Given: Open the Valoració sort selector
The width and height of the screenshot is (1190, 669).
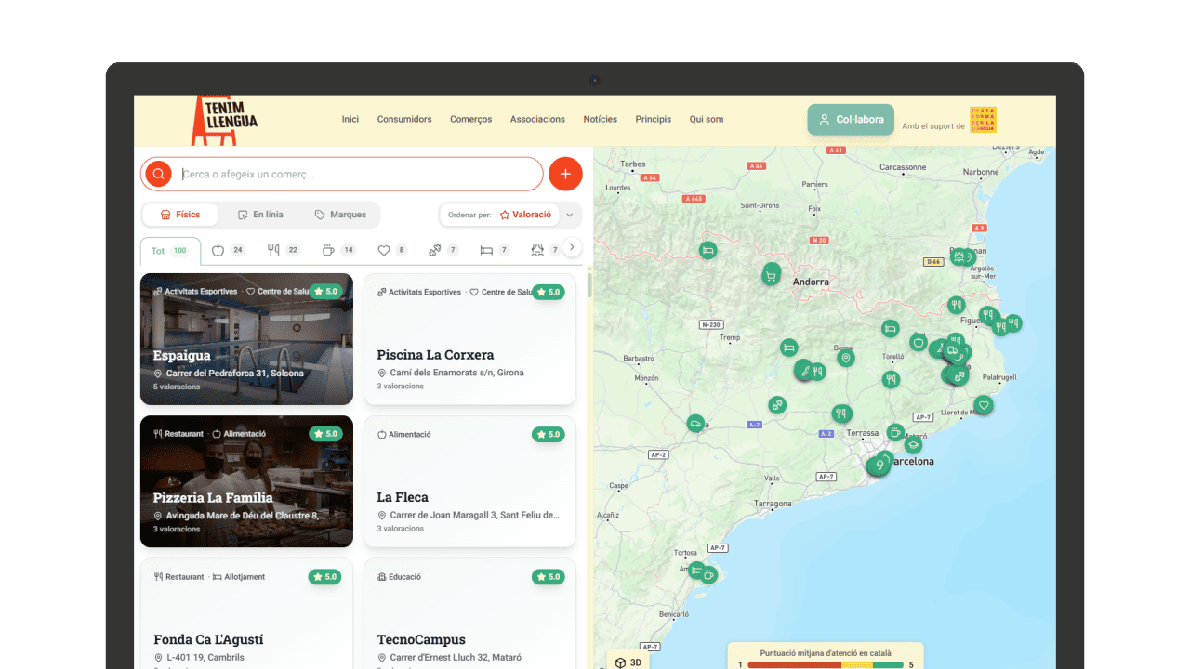Looking at the screenshot, I should coord(526,215).
